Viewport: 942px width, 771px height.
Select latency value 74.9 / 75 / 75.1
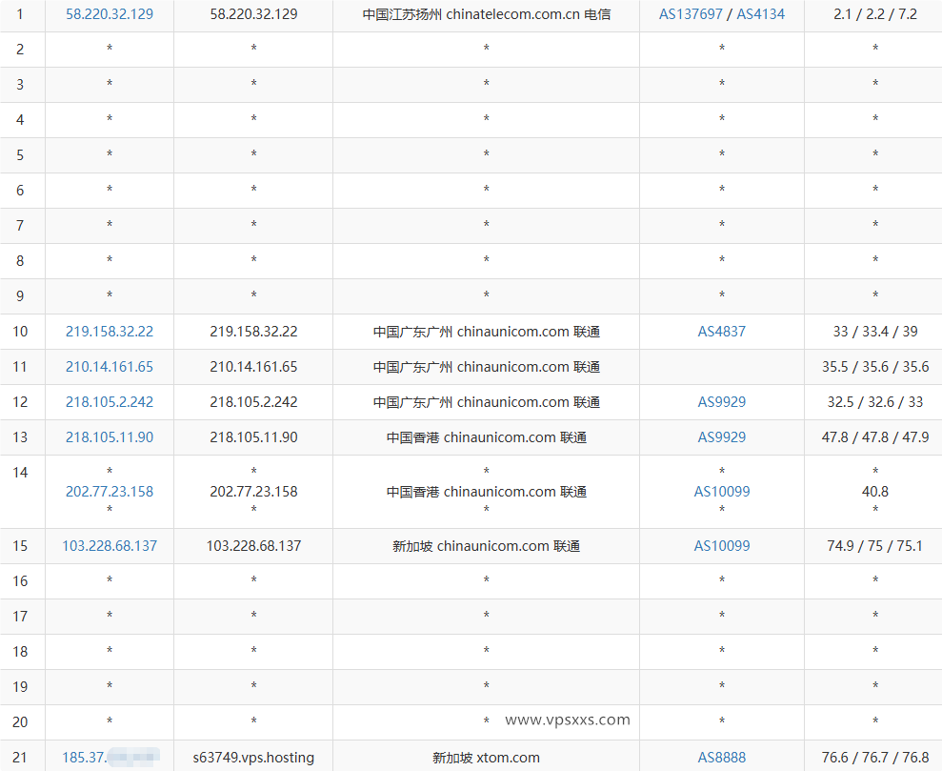point(875,546)
